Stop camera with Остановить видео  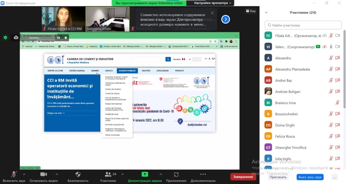coord(44,177)
